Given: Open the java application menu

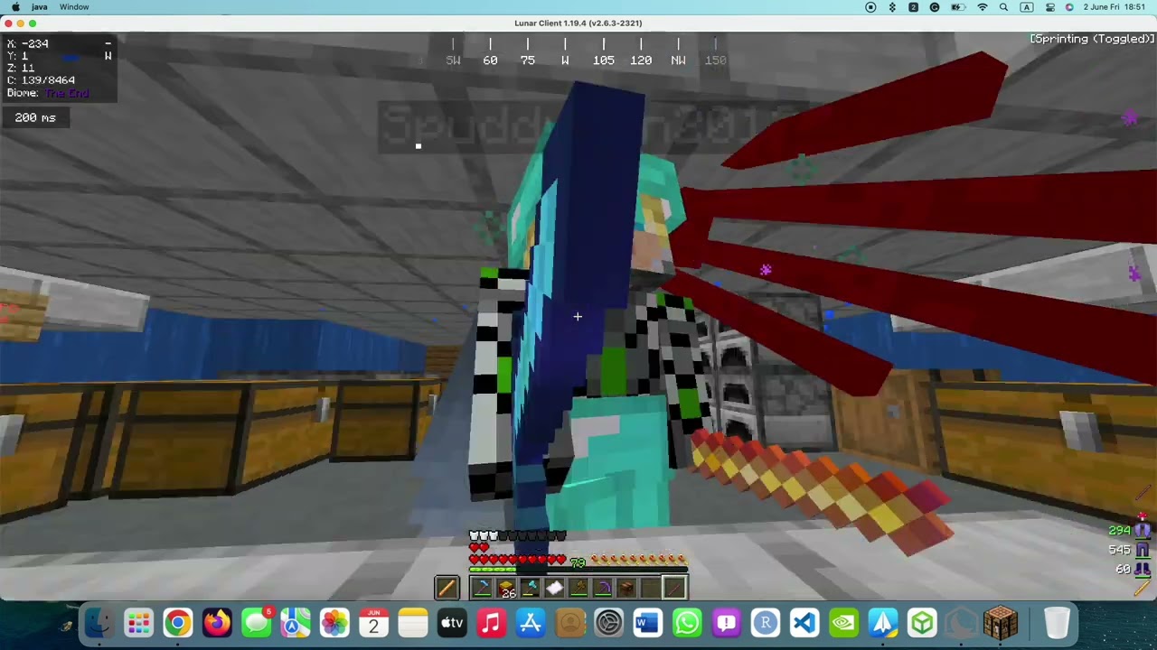Looking at the screenshot, I should [40, 7].
